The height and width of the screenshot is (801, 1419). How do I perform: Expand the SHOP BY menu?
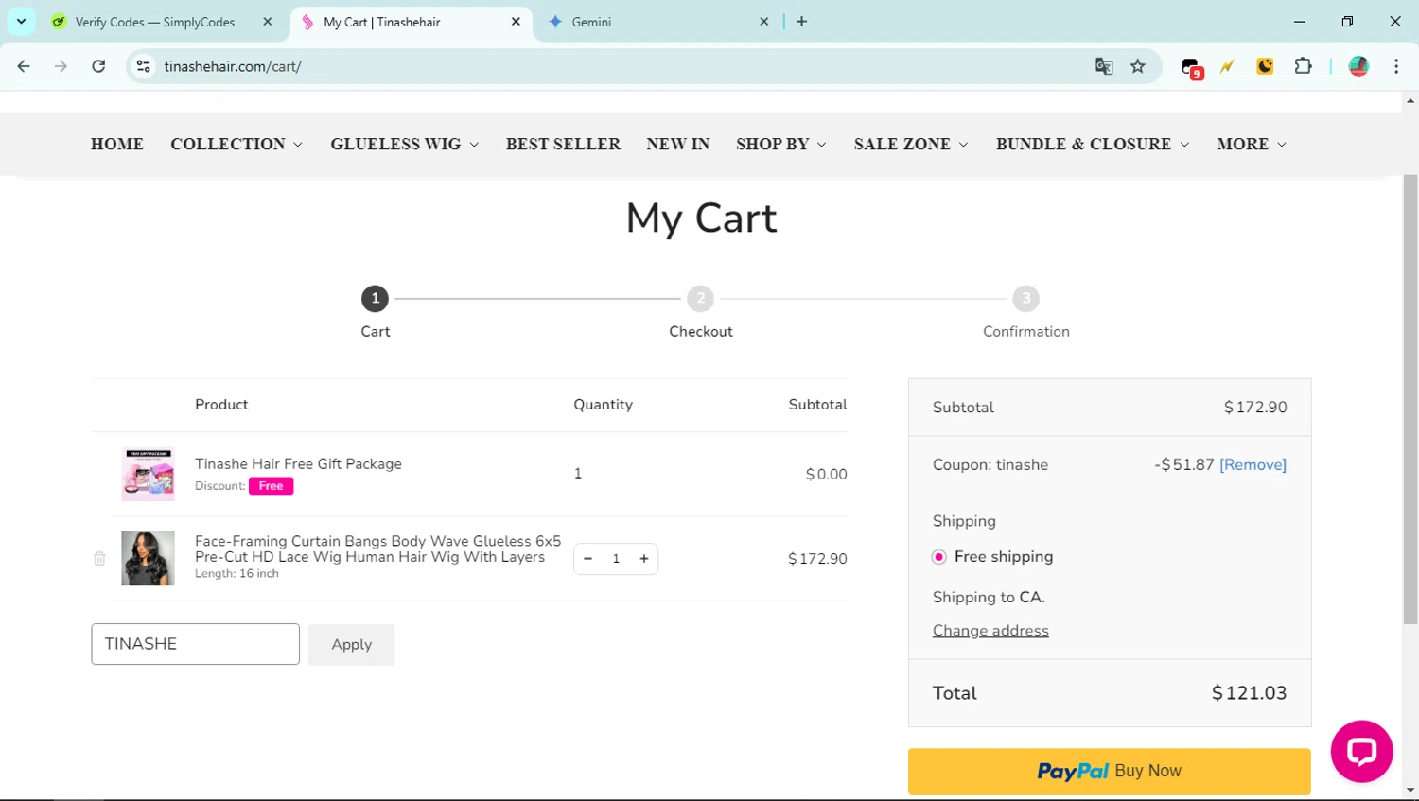click(x=781, y=144)
